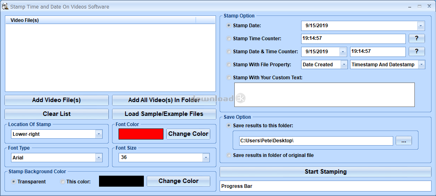The width and height of the screenshot is (436, 196).
Task: Select Stamp Time Counter option
Action: (x=229, y=39)
